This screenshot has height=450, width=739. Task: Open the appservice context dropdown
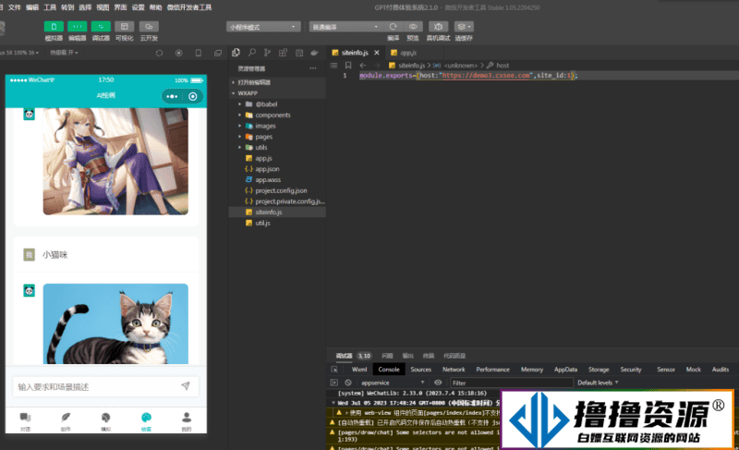tap(392, 383)
